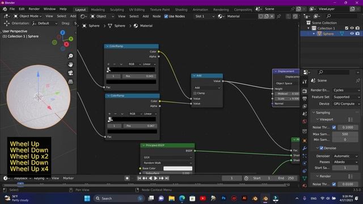Open the Denoiser Automatic dropdown
This screenshot has height=204, width=363.
345,156
